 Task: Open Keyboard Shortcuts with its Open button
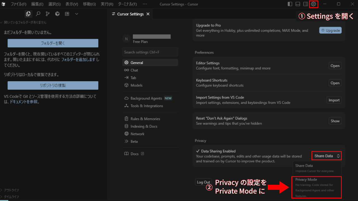click(335, 83)
